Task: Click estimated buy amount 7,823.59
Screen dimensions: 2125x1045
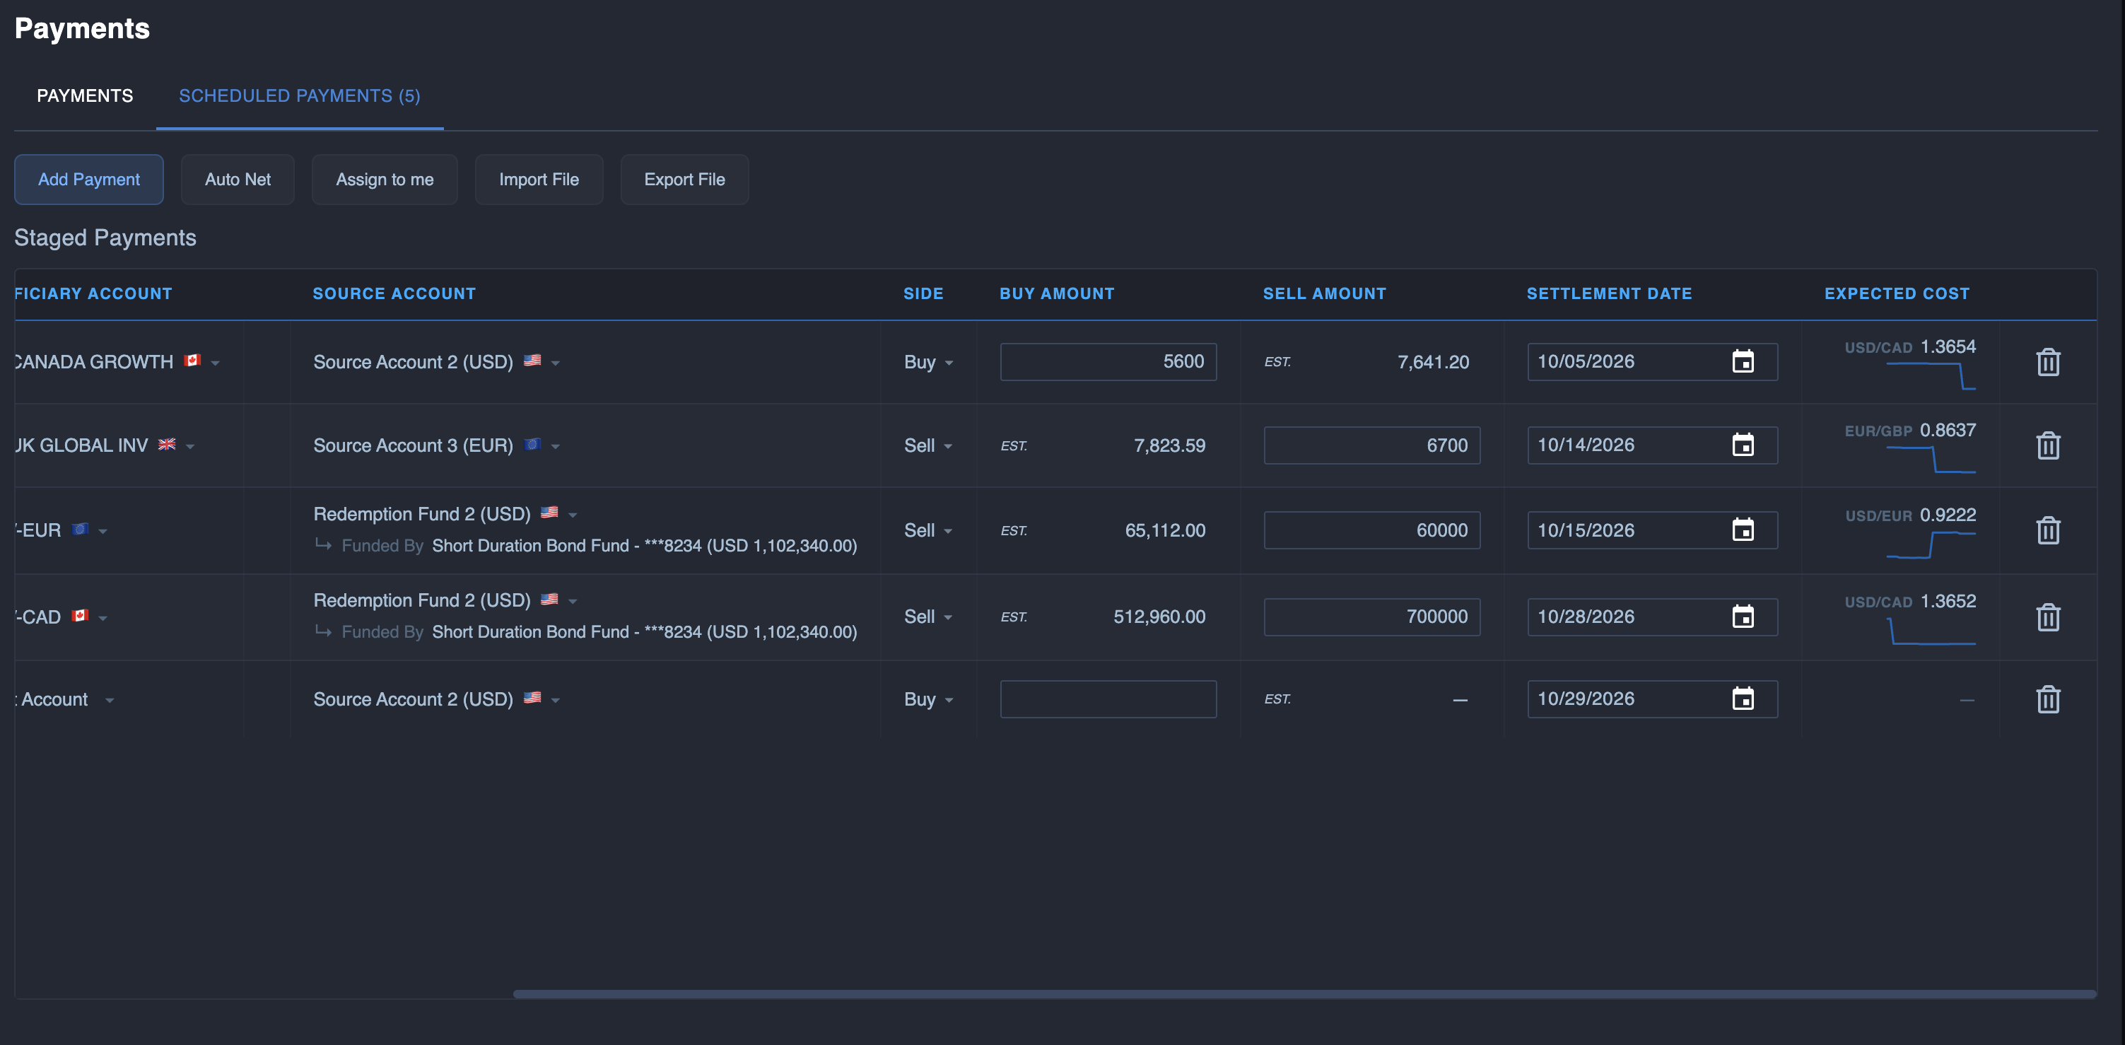Action: tap(1169, 445)
